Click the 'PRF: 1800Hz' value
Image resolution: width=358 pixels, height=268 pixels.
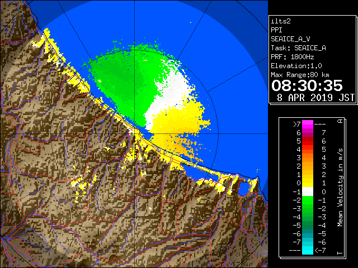tap(292, 57)
